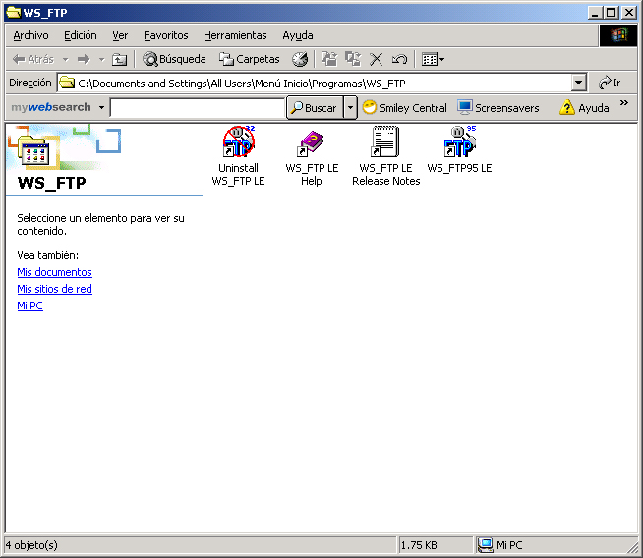The image size is (643, 558).
Task: Click the Move To toolbar icon
Action: [x=329, y=59]
